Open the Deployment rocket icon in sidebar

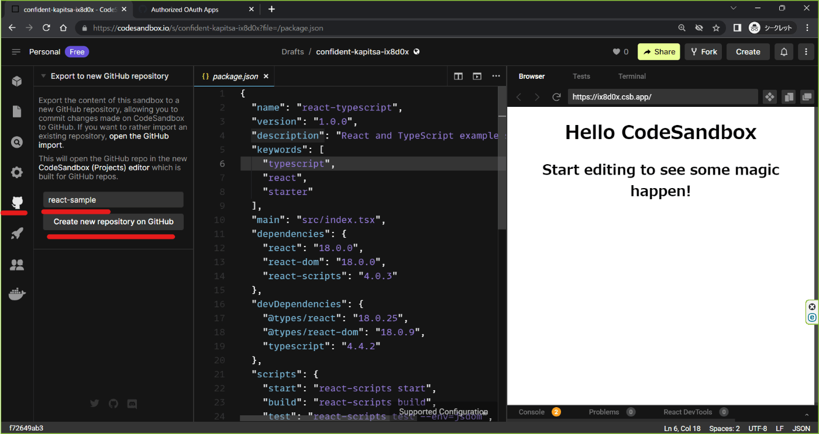pyautogui.click(x=17, y=234)
